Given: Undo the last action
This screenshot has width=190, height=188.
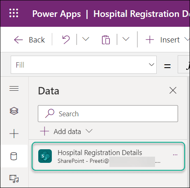Looking at the screenshot, I should point(66,40).
